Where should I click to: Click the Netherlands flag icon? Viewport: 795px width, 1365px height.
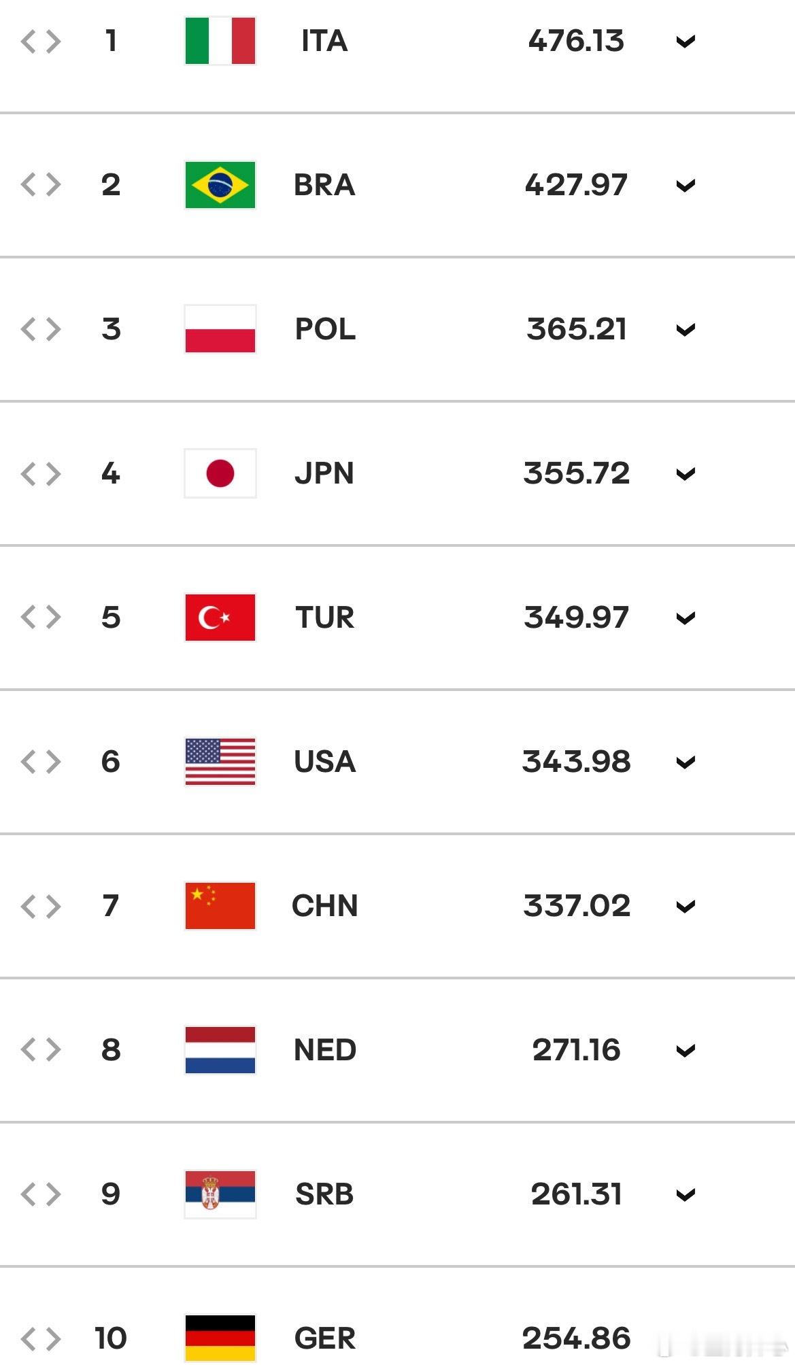pyautogui.click(x=220, y=1050)
